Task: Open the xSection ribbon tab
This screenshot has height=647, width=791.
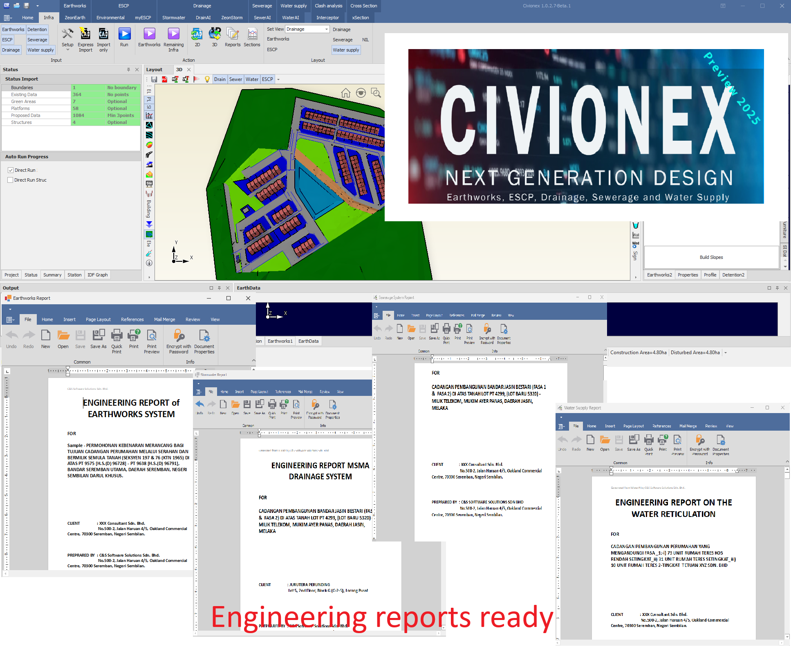Action: click(361, 18)
